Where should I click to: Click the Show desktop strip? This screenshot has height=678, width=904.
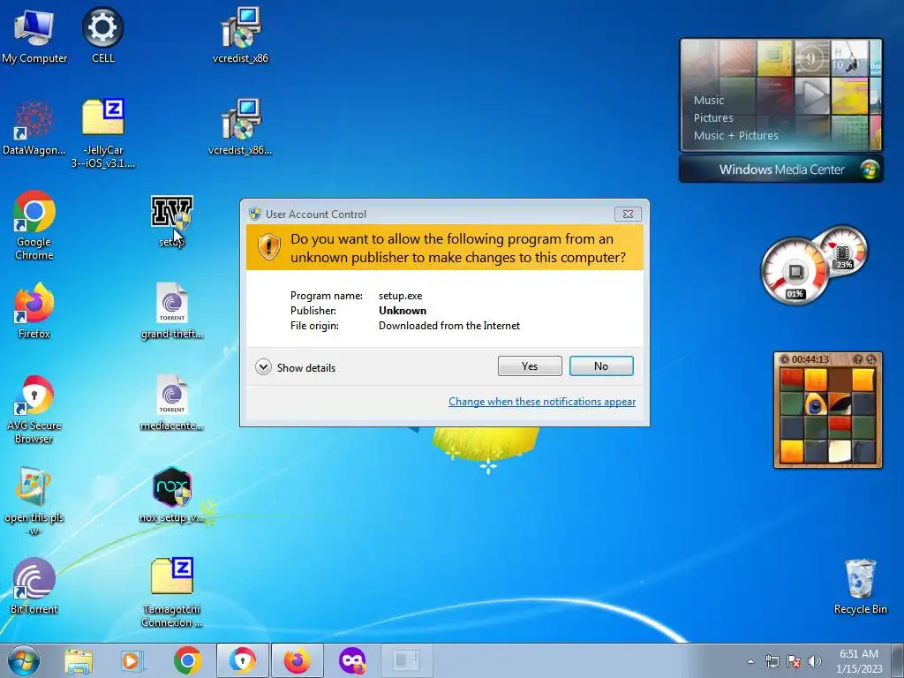pos(898,660)
